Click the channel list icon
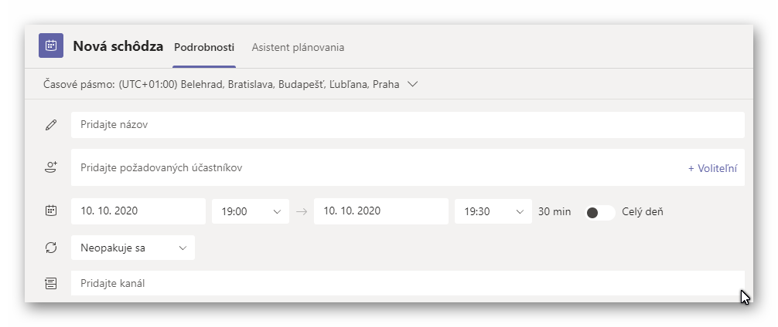Image resolution: width=778 pixels, height=327 pixels. click(51, 284)
